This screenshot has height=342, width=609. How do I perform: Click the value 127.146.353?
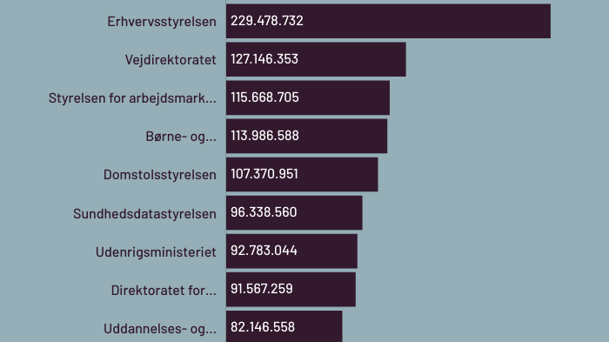[x=264, y=59]
